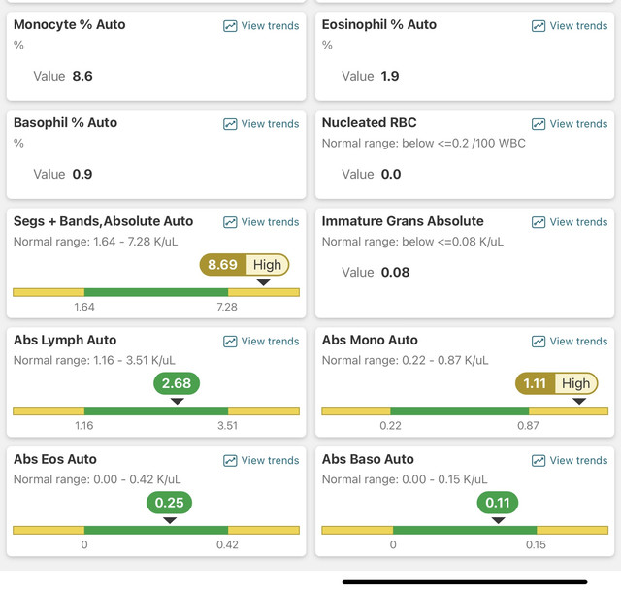Select the Immature Grans Absolute card title
Image resolution: width=621 pixels, height=590 pixels.
click(403, 221)
